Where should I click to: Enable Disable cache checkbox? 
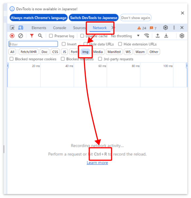(x=82, y=36)
